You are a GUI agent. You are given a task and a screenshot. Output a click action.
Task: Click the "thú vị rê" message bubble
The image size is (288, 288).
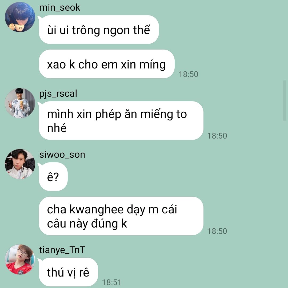(x=68, y=272)
